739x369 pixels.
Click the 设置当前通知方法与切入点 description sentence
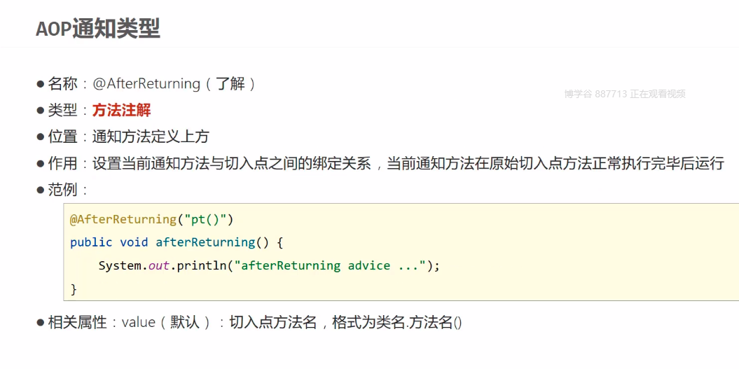406,163
